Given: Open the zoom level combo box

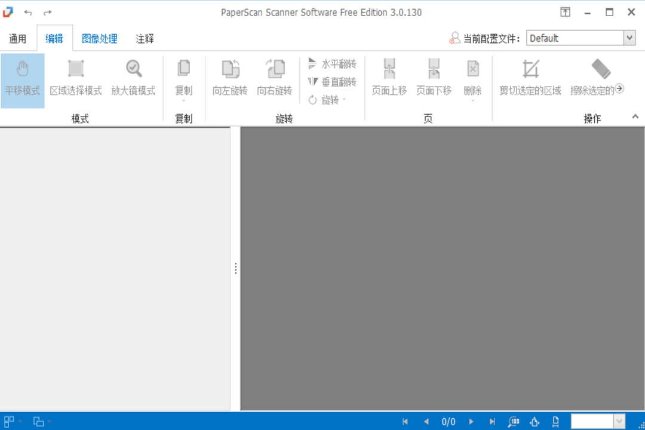Looking at the screenshot, I should coord(619,420).
